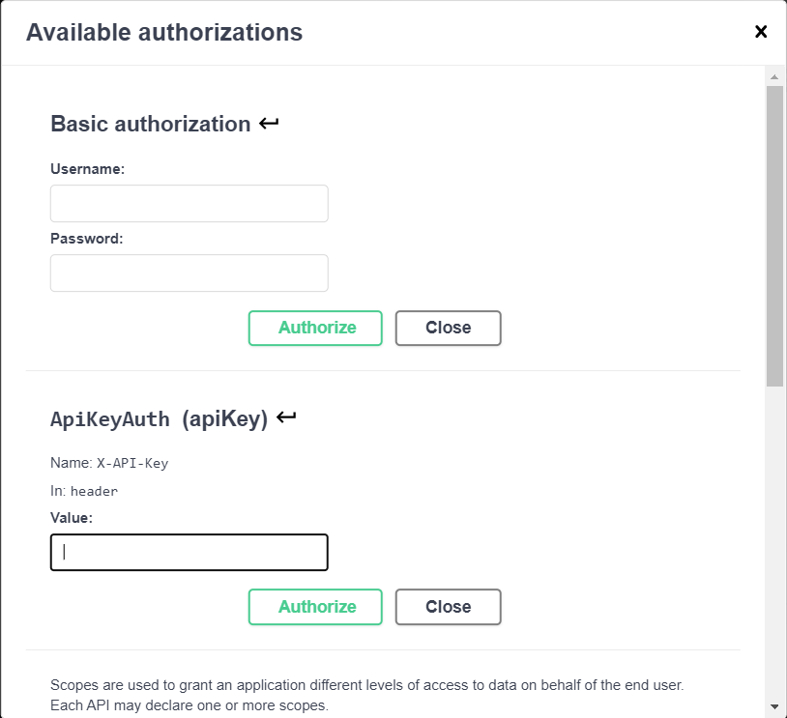
Task: Focus the Username input field
Action: (189, 203)
